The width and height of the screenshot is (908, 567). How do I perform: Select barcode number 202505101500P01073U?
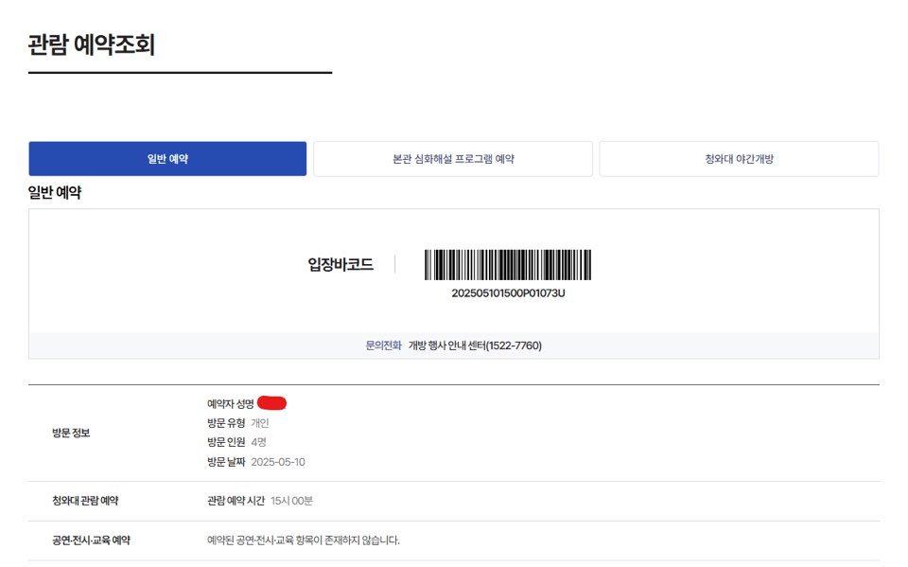pos(508,292)
